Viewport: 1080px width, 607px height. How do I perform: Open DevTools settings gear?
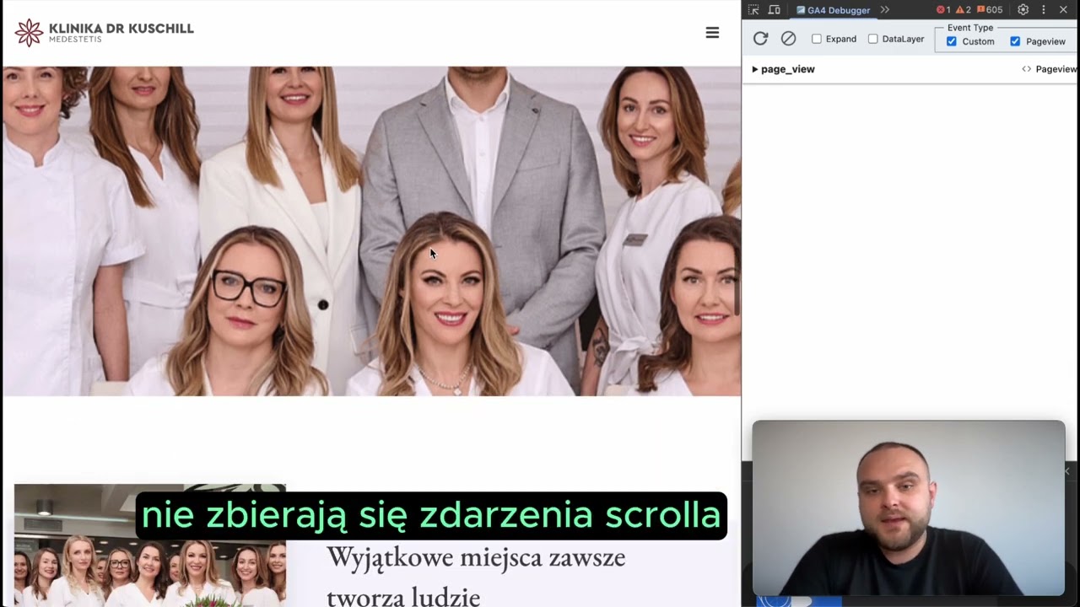click(x=1023, y=10)
